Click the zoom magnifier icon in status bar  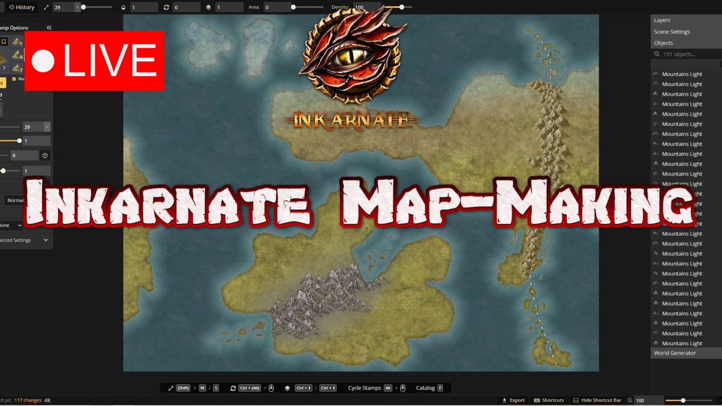point(630,400)
